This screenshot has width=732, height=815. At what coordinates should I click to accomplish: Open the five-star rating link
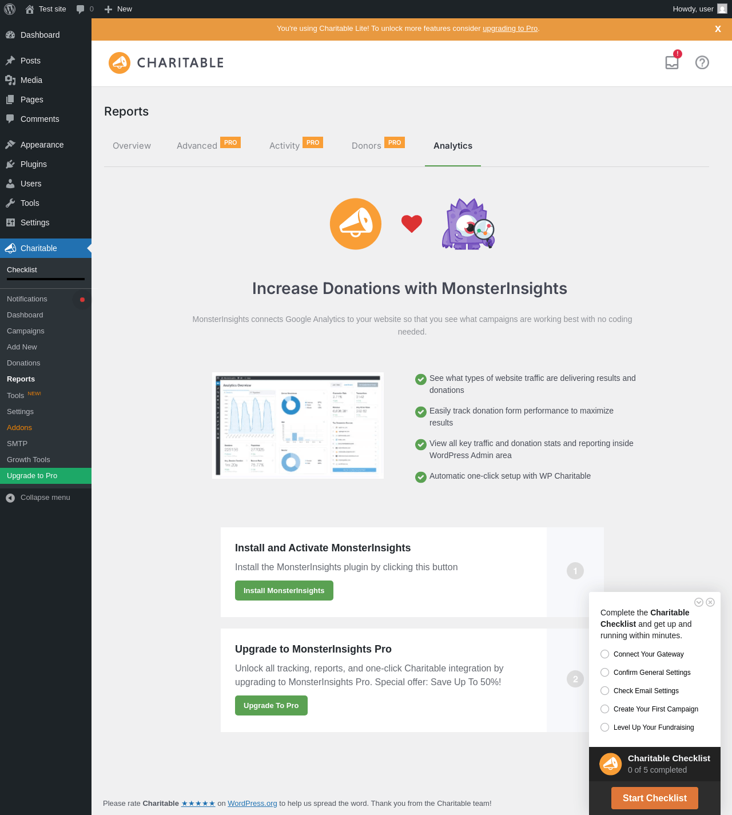tap(198, 804)
